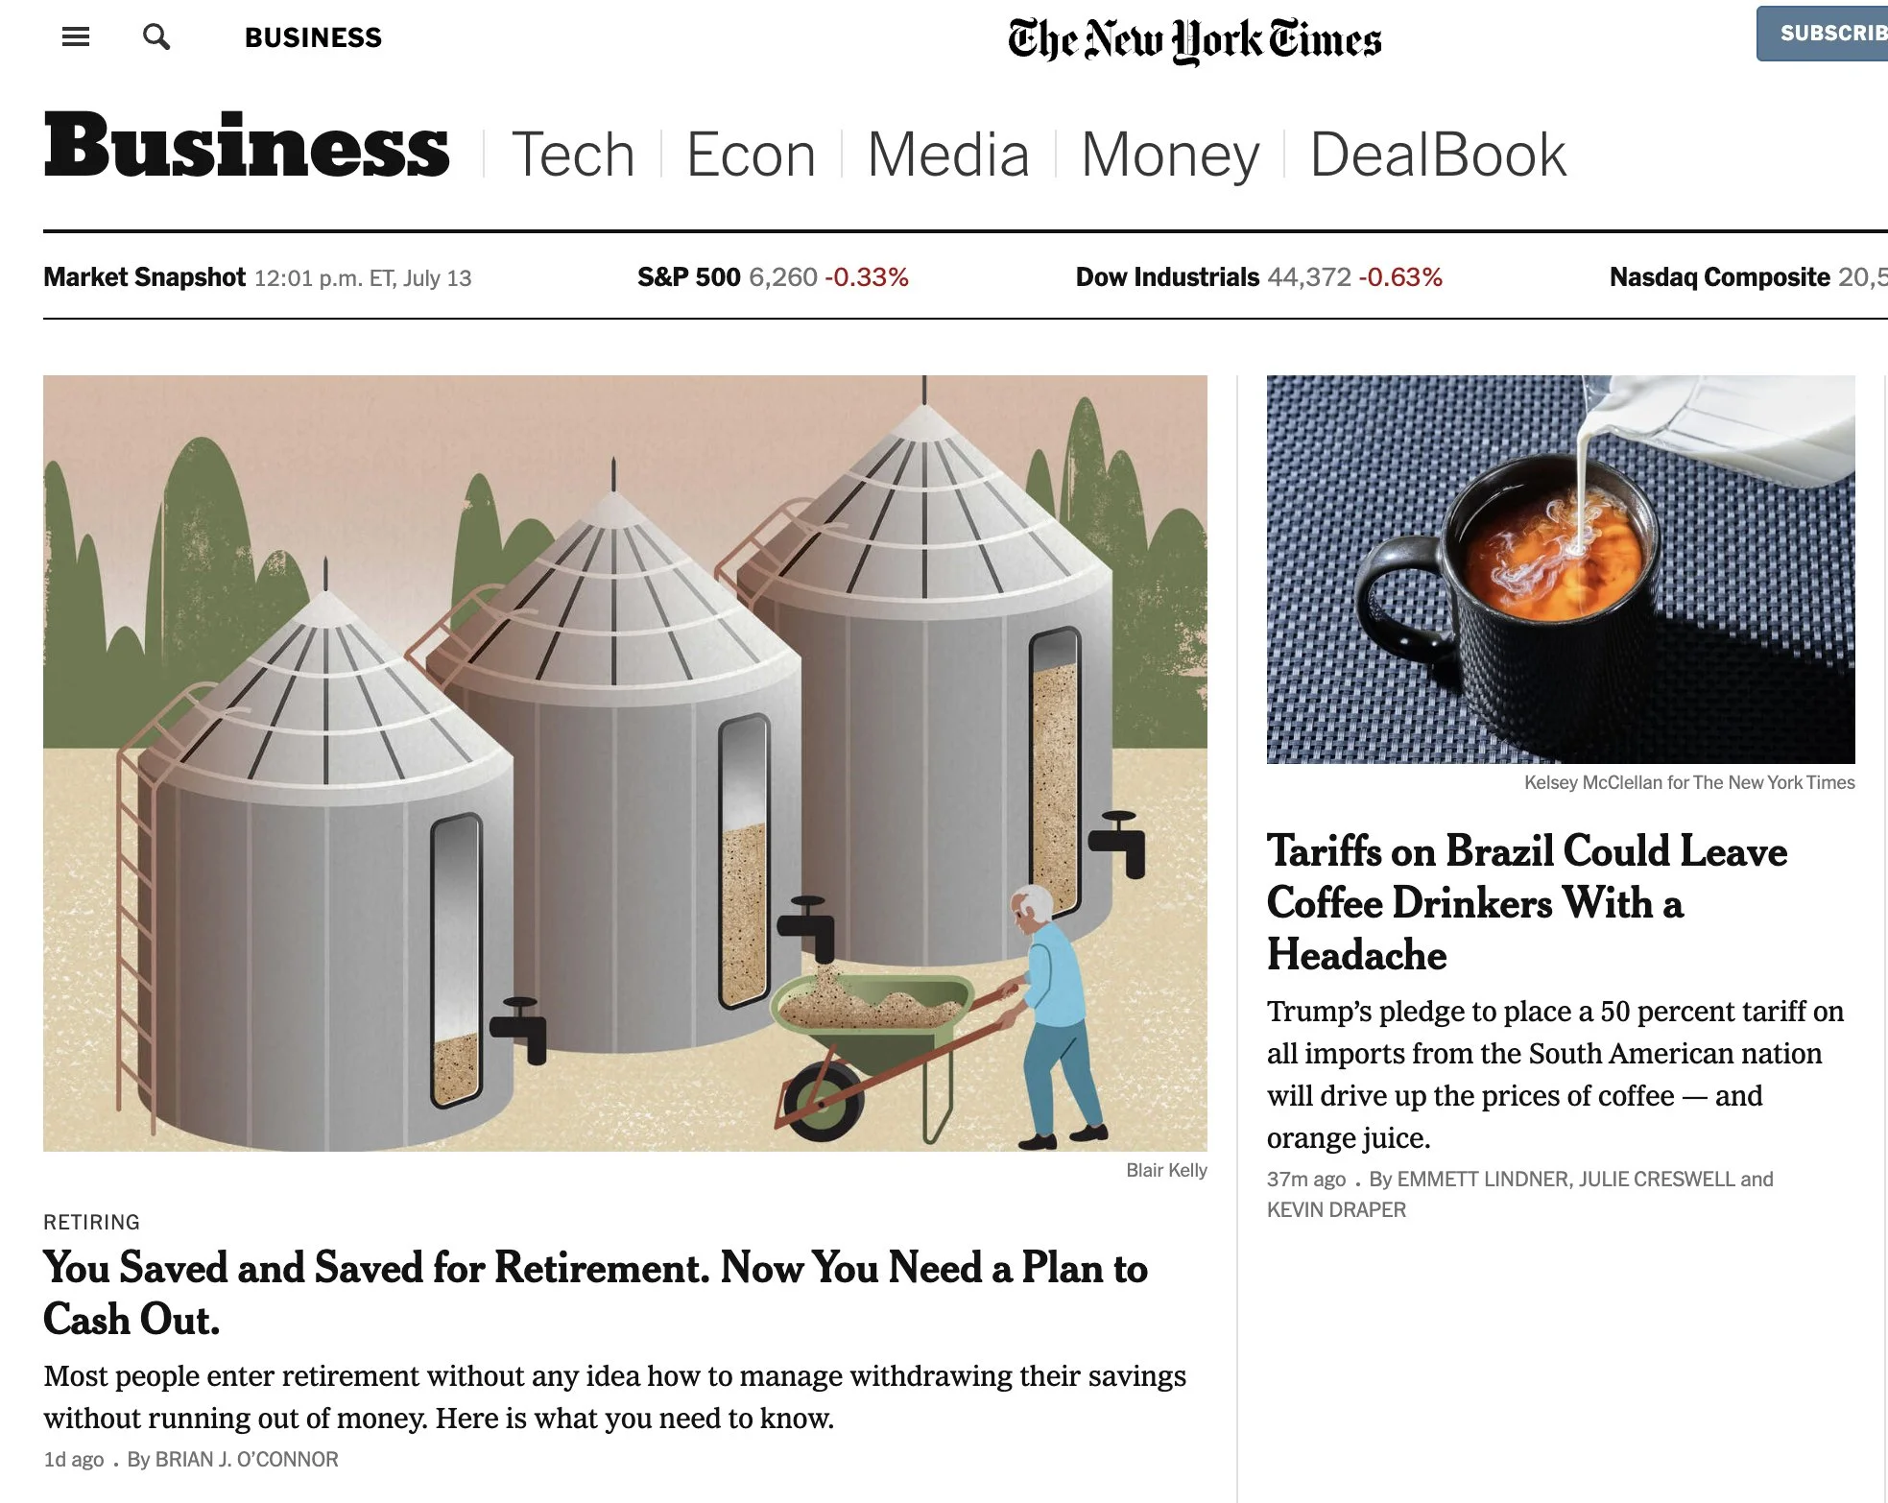Open the Nasdaq Composite quote

point(1748,277)
